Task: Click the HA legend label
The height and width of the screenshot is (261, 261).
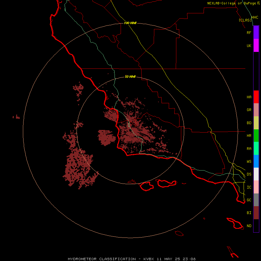Action: pyautogui.click(x=249, y=97)
